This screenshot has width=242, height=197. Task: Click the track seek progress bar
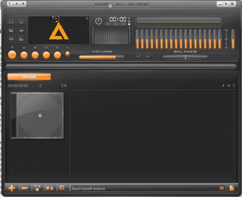tap(121, 66)
